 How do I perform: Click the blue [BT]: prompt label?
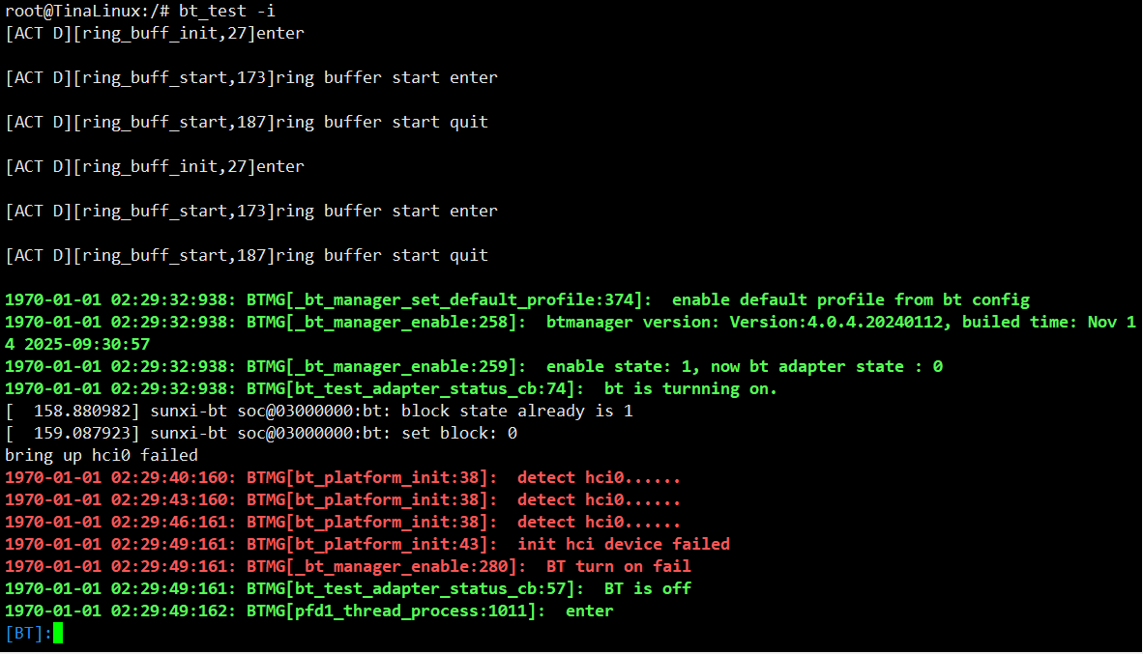point(28,634)
